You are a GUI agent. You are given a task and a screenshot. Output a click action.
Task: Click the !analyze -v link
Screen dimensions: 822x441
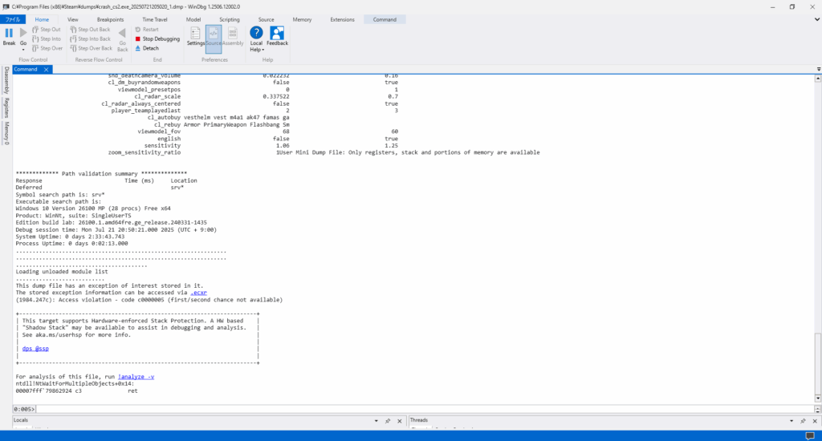pos(136,377)
